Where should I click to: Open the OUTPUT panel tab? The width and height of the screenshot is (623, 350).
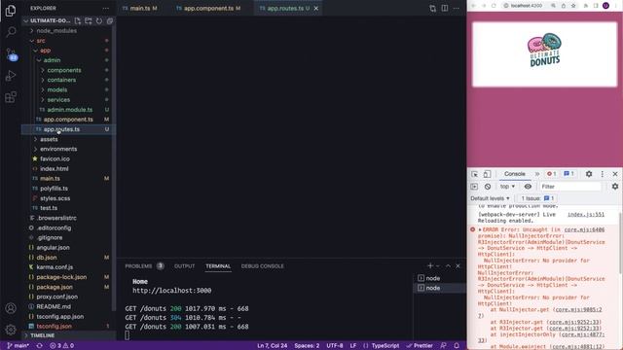(x=184, y=265)
